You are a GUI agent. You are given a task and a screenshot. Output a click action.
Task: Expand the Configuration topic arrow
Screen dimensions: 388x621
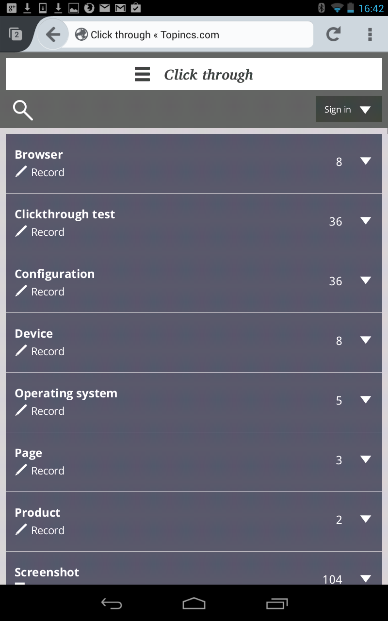(366, 281)
